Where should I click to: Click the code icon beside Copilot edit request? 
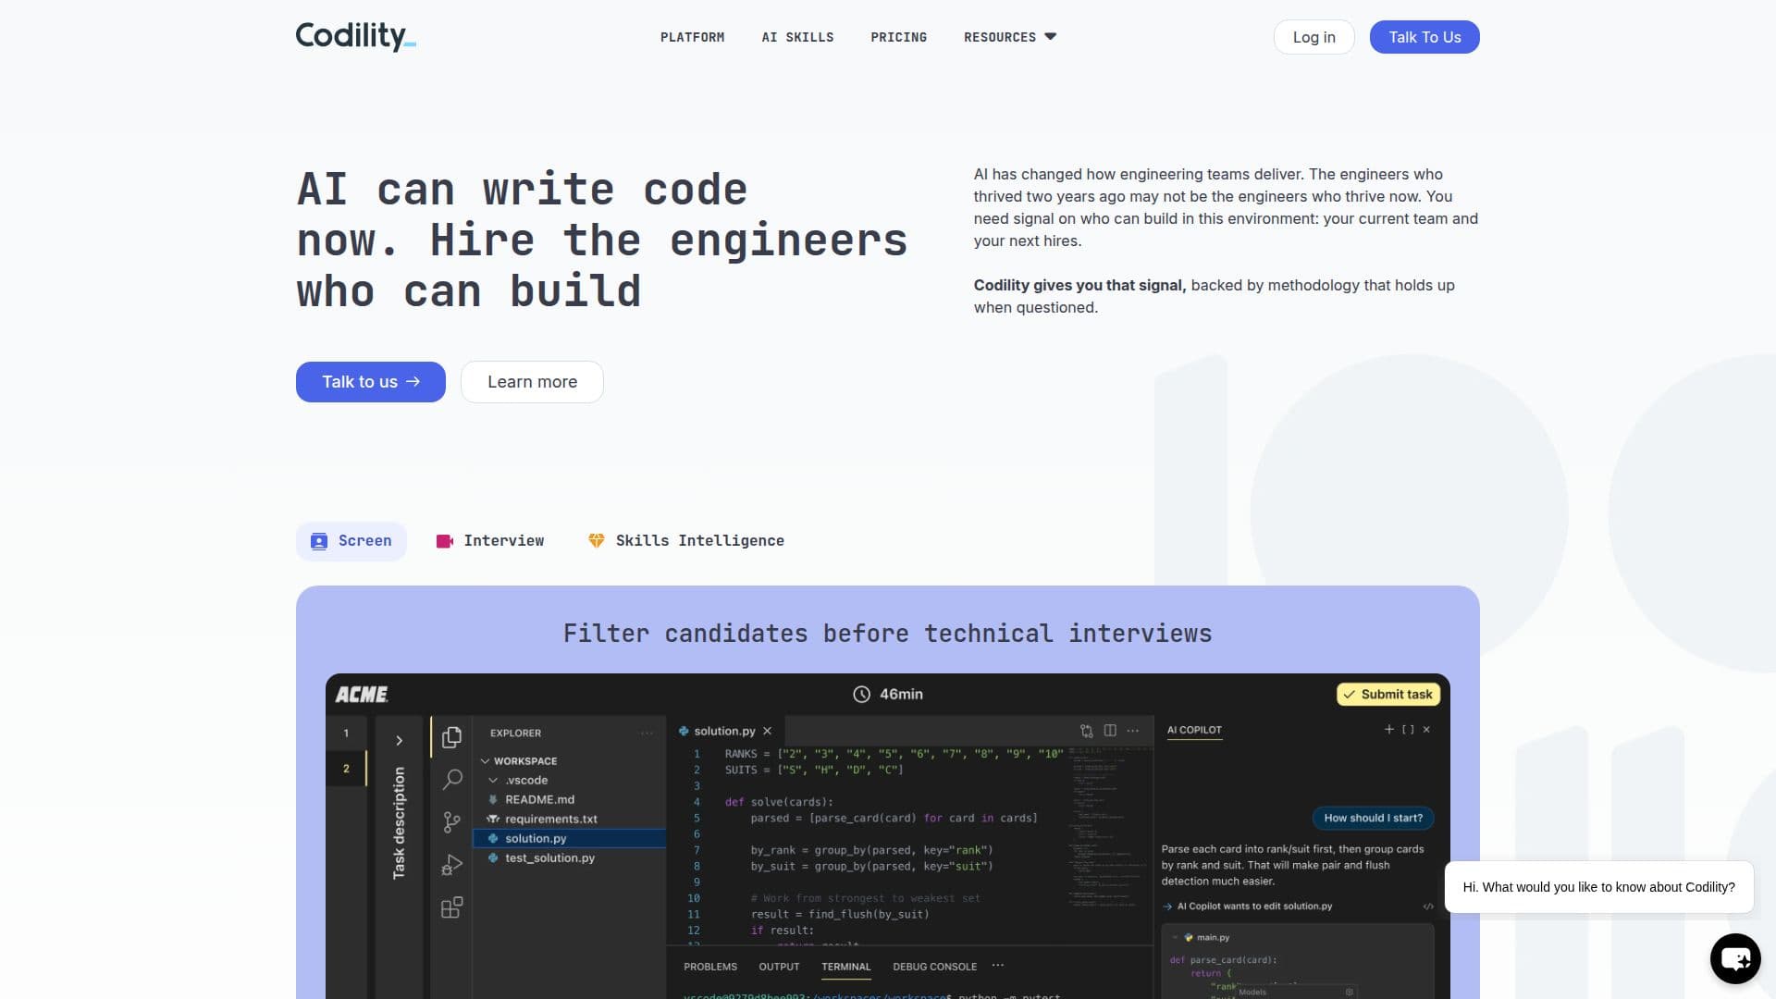point(1428,906)
